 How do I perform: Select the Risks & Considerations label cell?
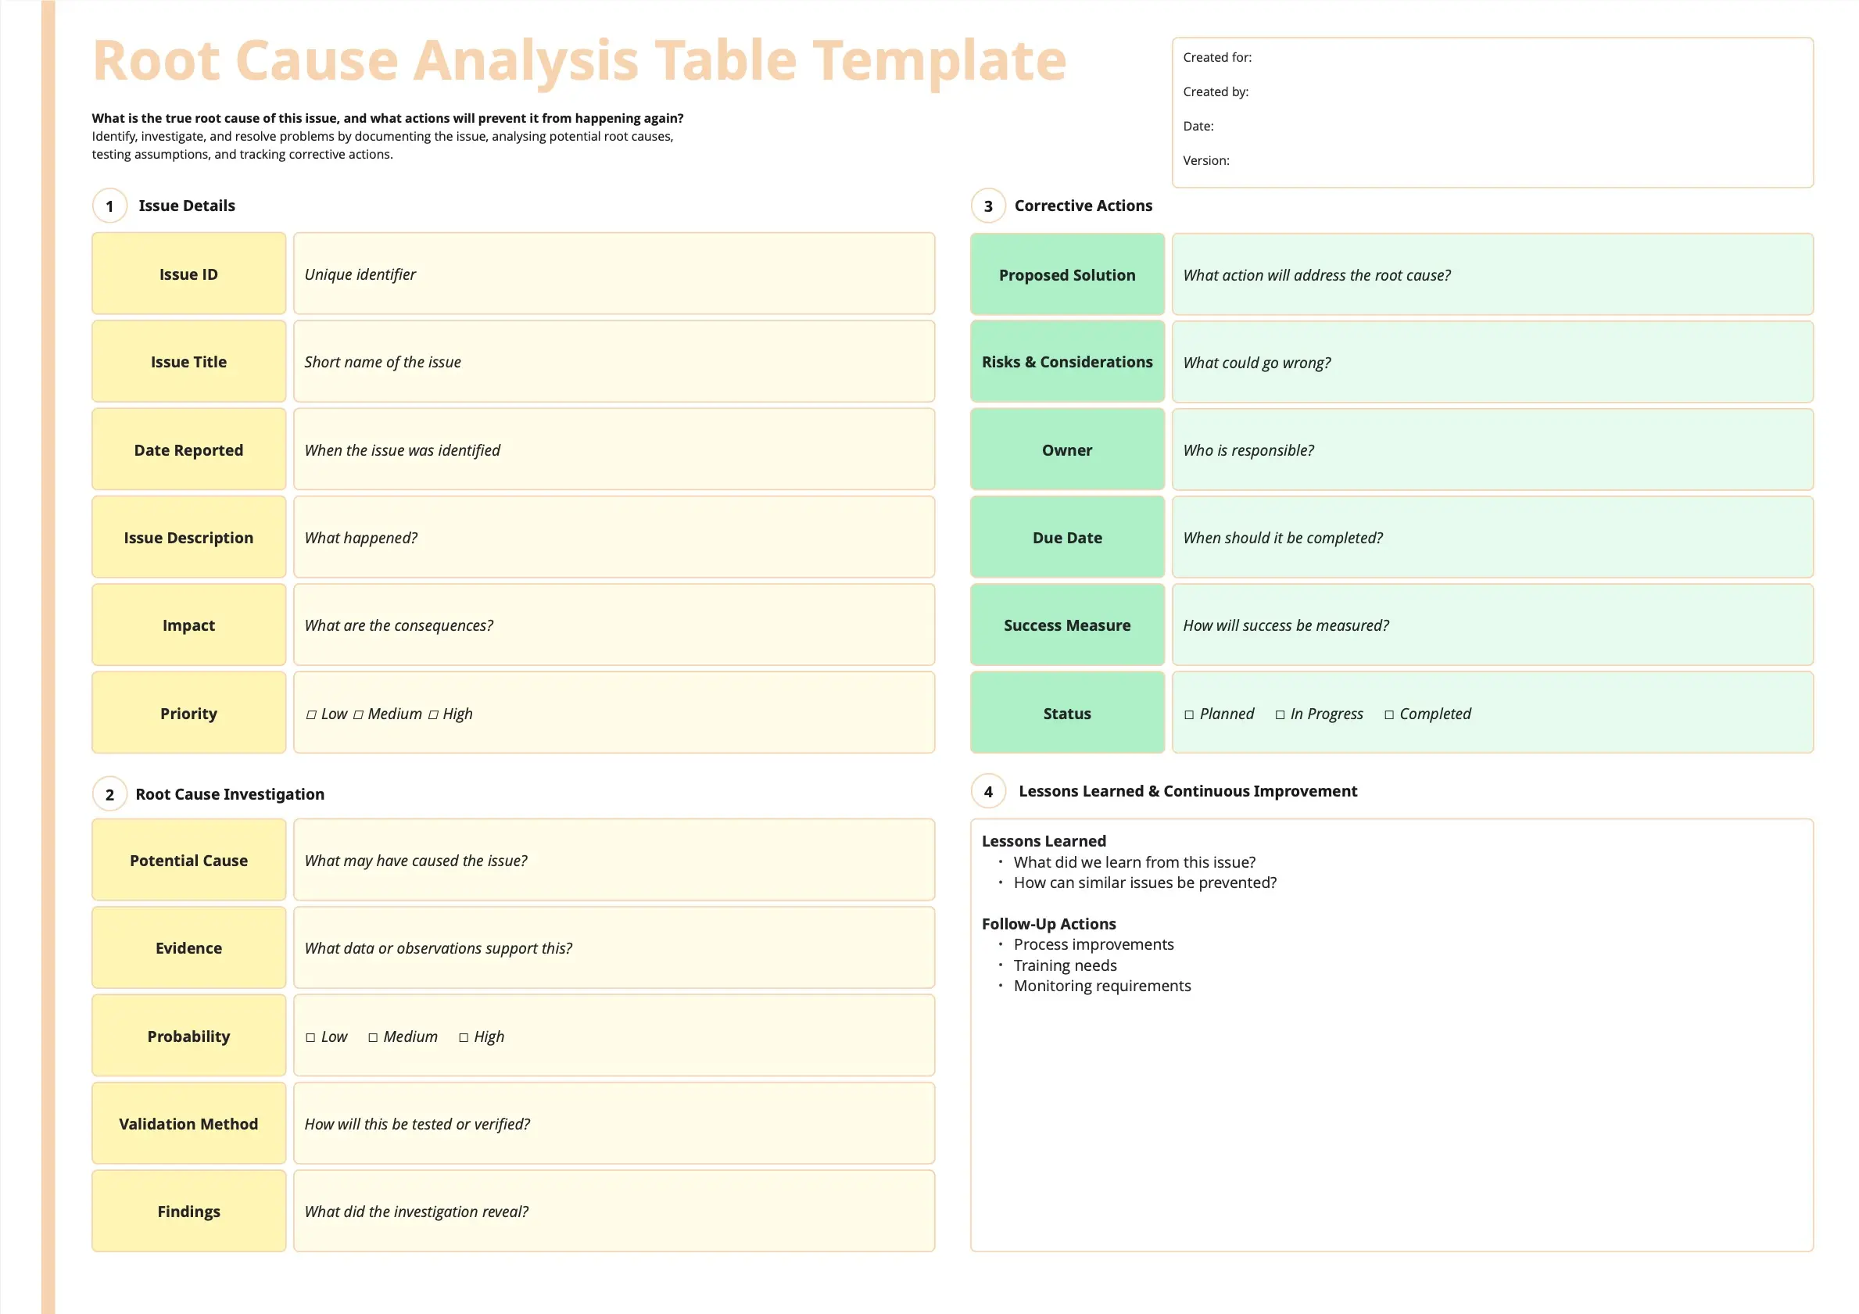[x=1067, y=362]
